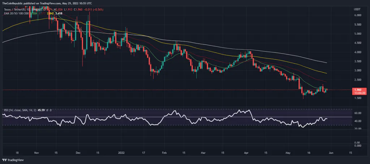Click the C1.960 close value

(x=78, y=9)
